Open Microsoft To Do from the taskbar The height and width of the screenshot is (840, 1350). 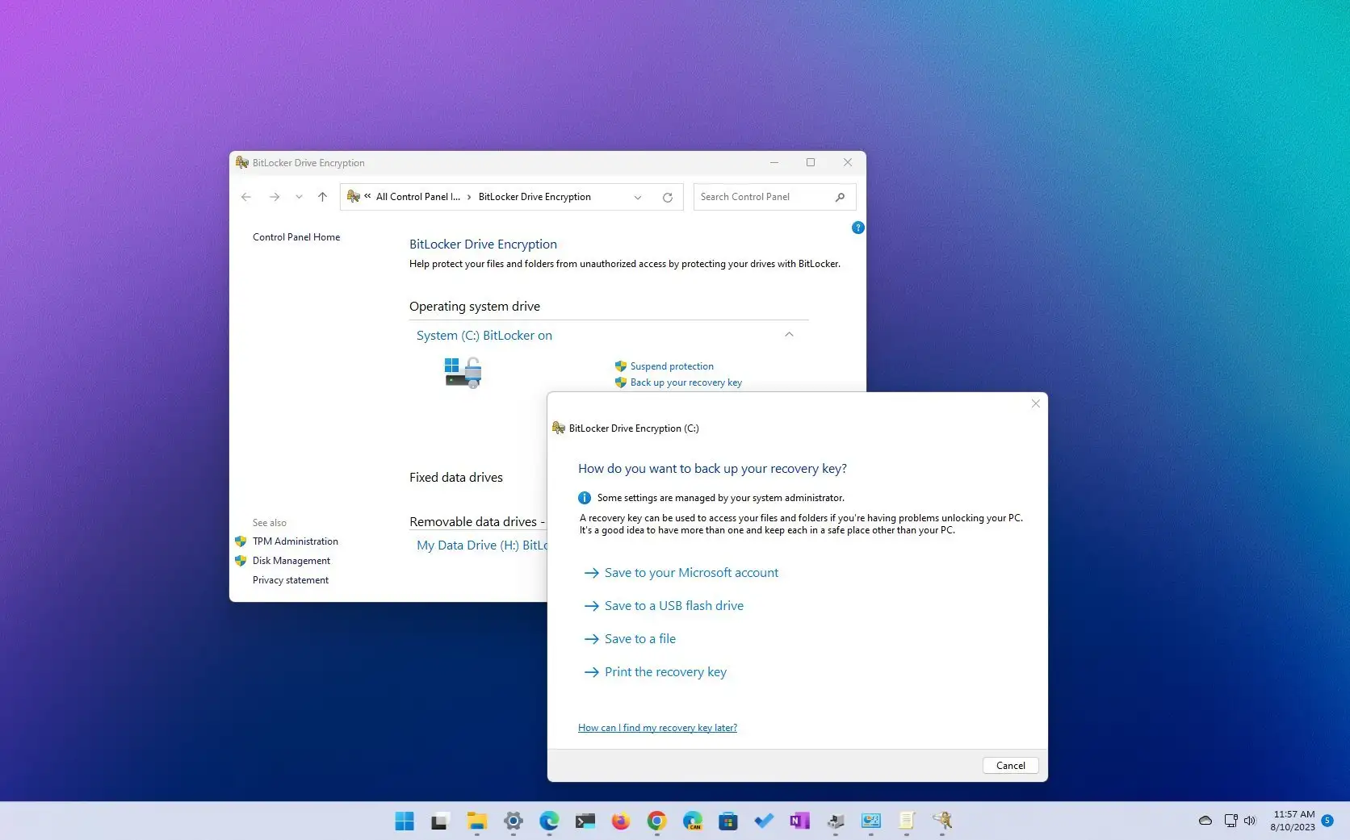(x=764, y=821)
